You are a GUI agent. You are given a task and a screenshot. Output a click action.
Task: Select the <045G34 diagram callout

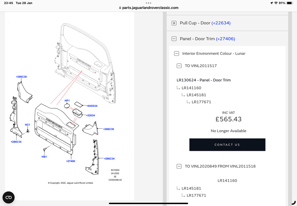[x=92, y=106]
